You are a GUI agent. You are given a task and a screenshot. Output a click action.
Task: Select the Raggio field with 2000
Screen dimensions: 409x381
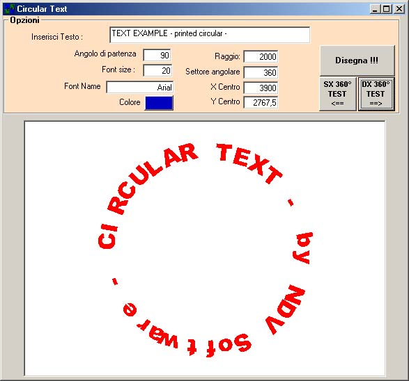pyautogui.click(x=261, y=56)
